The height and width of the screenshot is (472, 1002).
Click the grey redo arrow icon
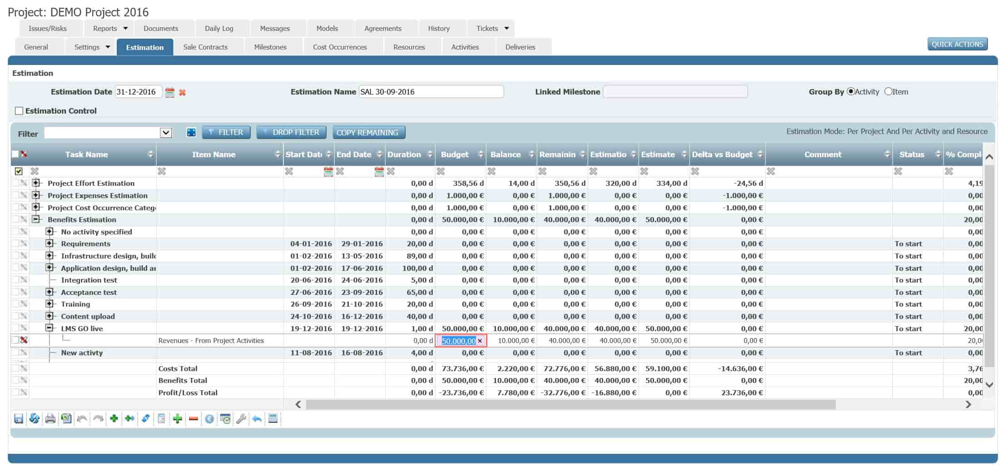click(x=98, y=418)
